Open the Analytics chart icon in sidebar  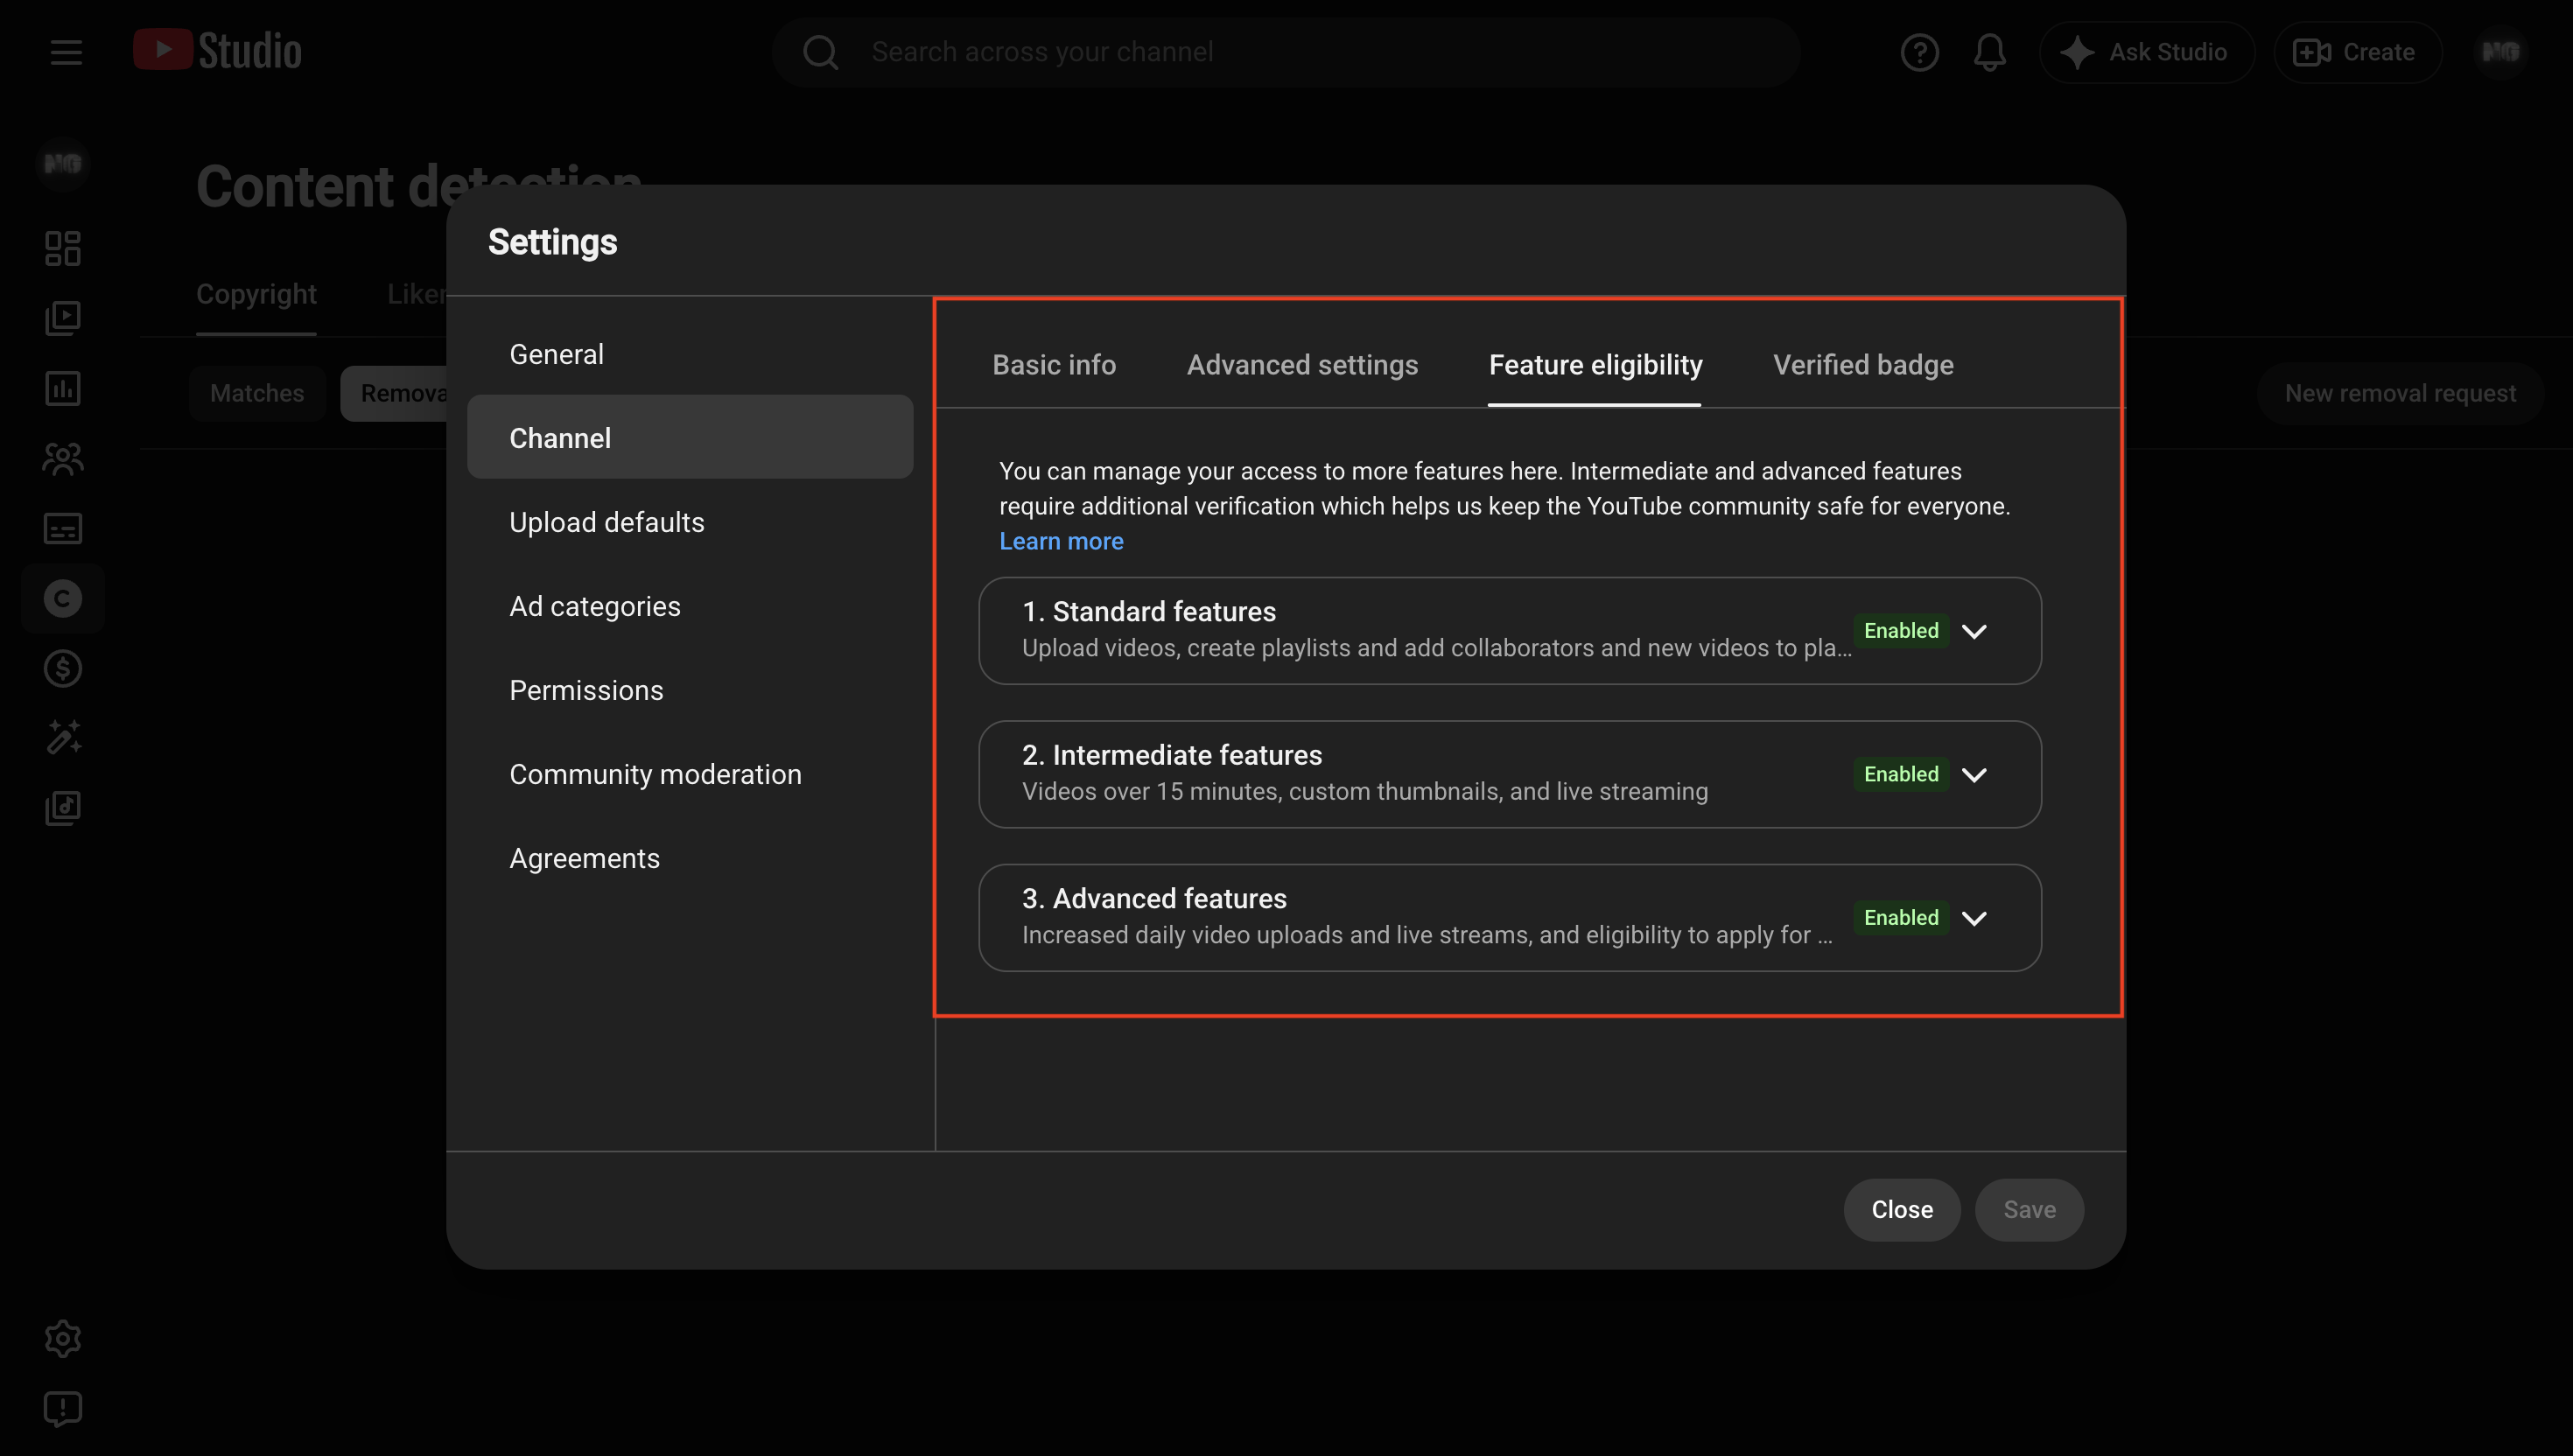62,388
